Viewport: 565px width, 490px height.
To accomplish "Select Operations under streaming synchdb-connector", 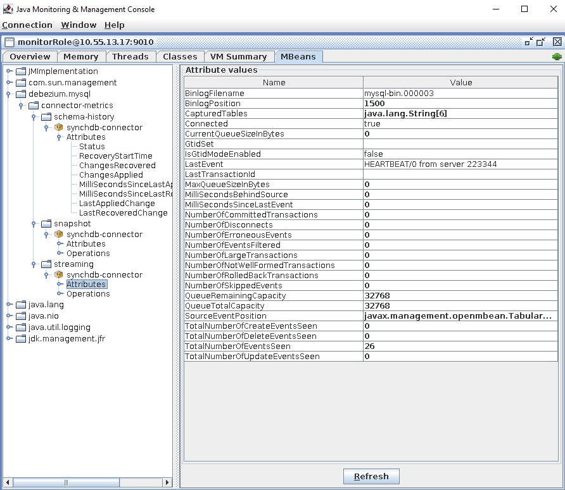I will click(x=88, y=294).
